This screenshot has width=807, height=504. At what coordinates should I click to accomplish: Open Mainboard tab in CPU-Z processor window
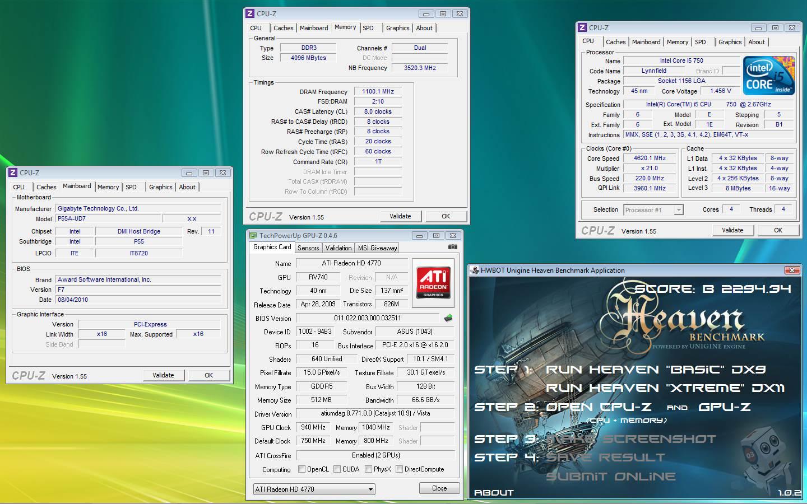point(646,42)
